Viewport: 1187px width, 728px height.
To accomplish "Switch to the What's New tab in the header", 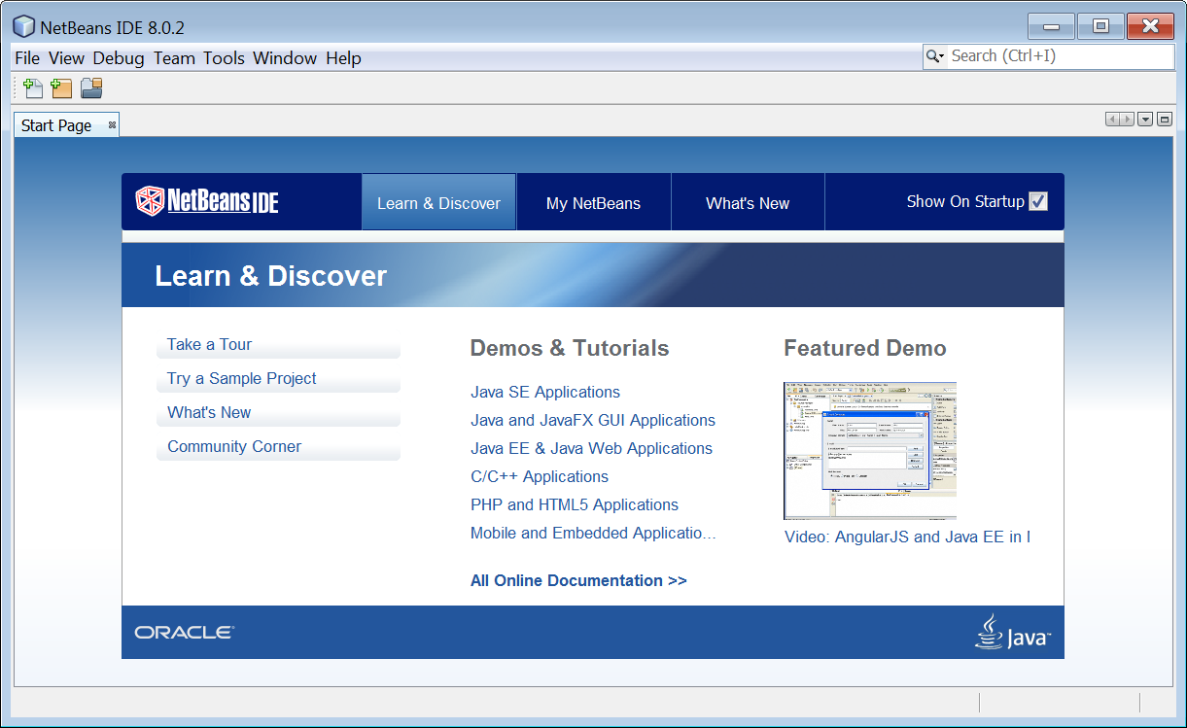I will pos(748,202).
